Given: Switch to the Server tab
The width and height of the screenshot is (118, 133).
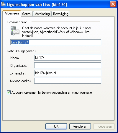Looking at the screenshot, I should (27, 14).
